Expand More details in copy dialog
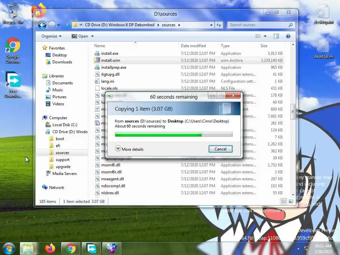 point(129,149)
